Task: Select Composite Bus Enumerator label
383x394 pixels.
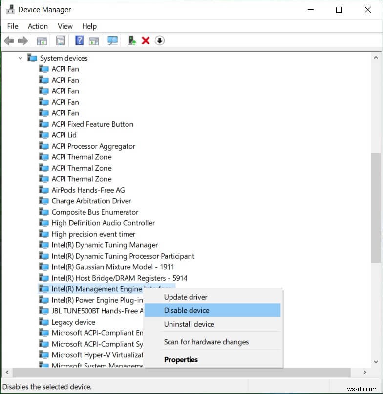Action: tap(95, 212)
